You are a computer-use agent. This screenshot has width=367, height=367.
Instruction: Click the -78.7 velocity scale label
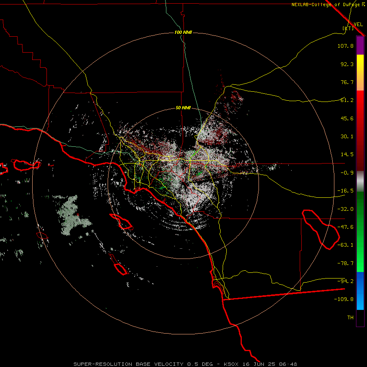[345, 263]
